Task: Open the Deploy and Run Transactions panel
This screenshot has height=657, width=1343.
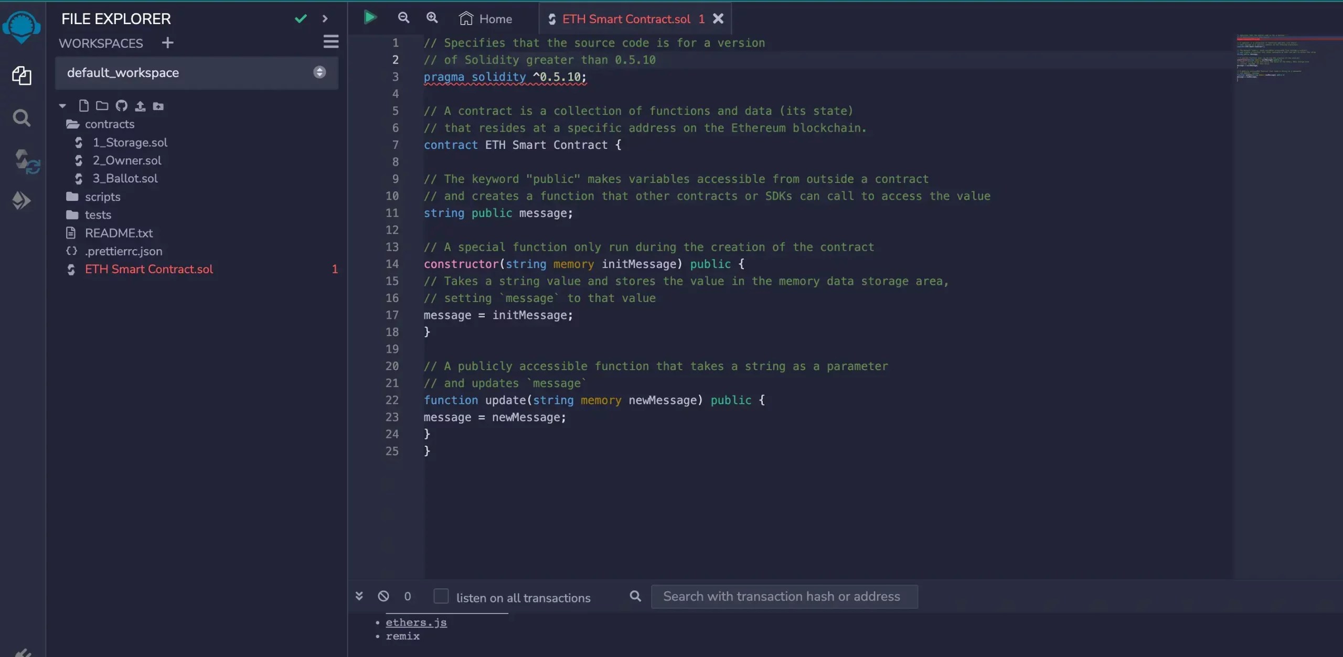Action: point(22,201)
